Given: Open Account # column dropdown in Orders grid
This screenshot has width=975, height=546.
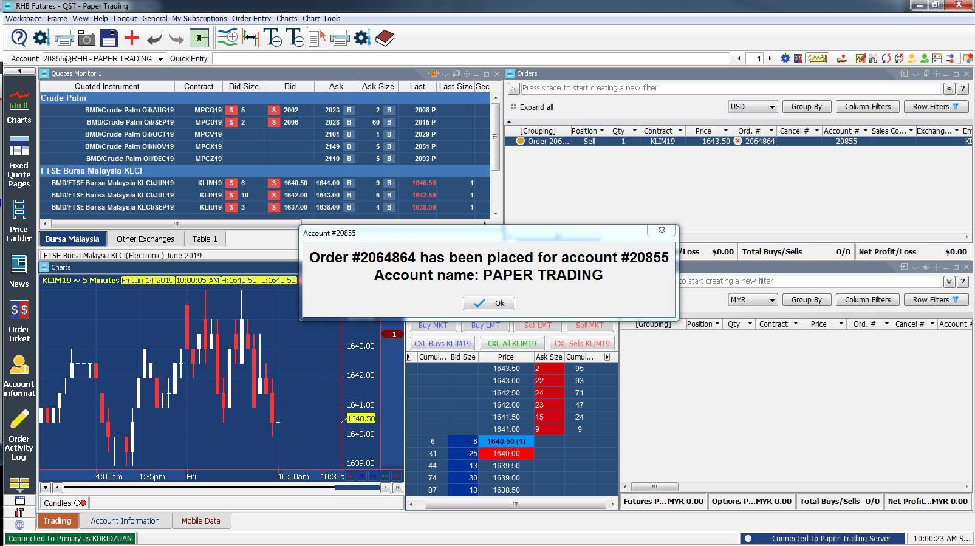Looking at the screenshot, I should click(864, 131).
